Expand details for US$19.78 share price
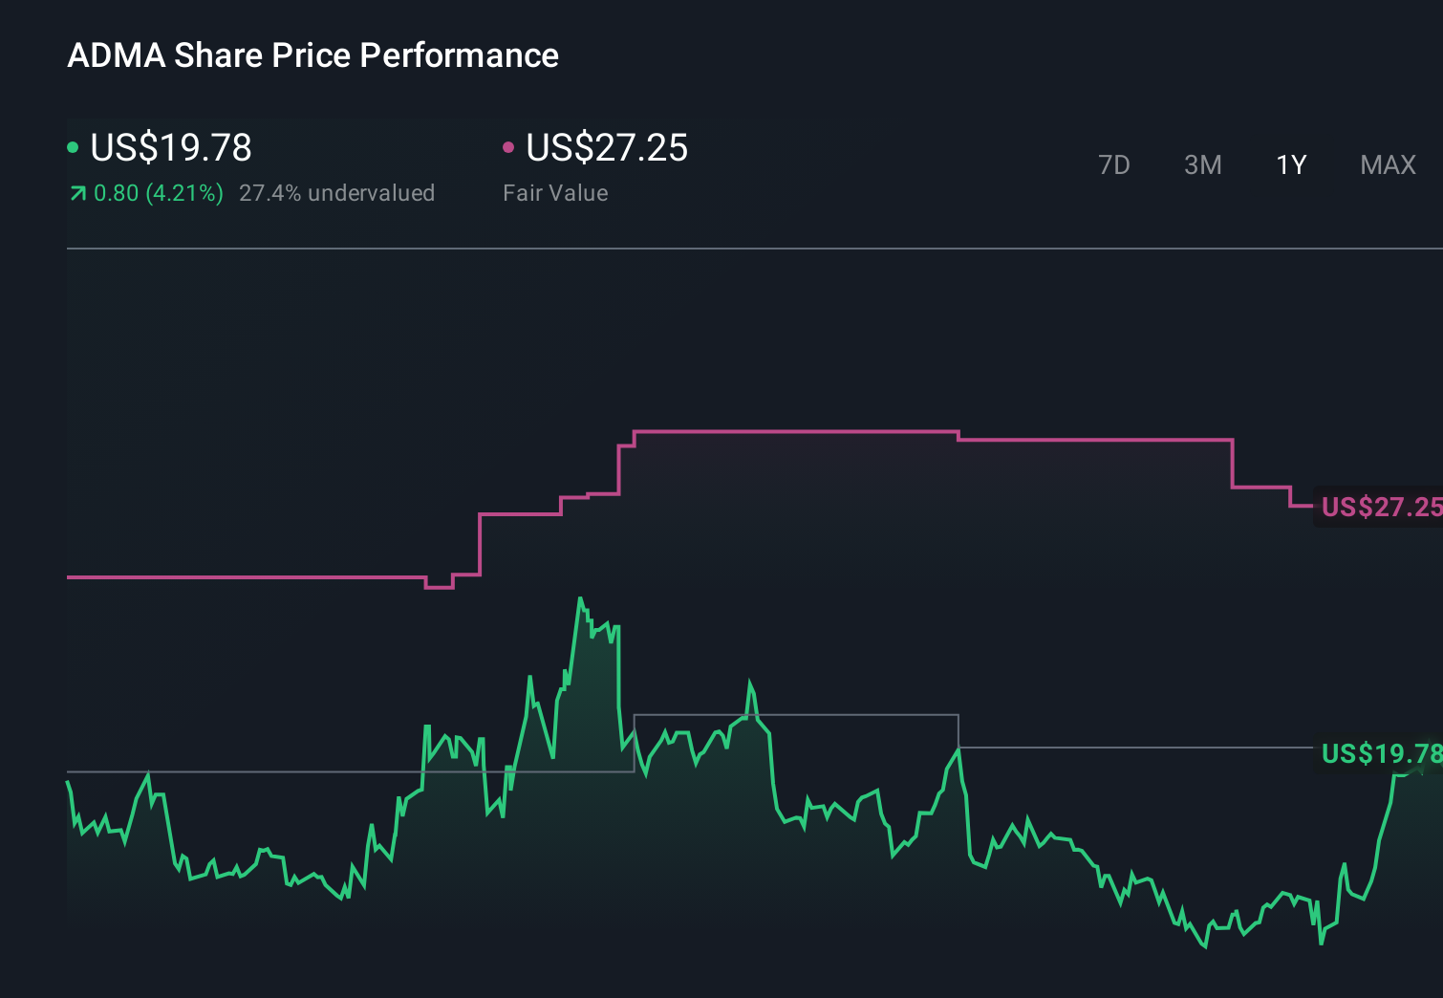1443x998 pixels. pos(170,148)
